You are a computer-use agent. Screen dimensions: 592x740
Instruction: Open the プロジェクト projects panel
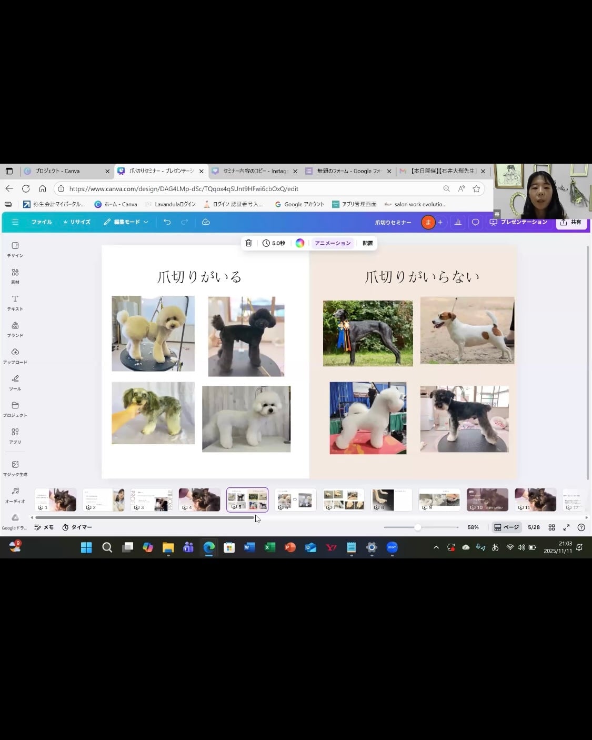pyautogui.click(x=15, y=409)
